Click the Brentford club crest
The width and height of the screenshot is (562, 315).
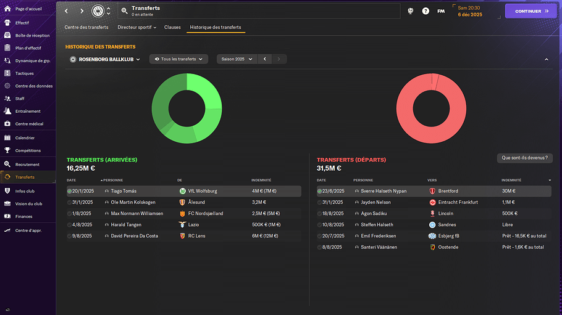click(x=432, y=191)
